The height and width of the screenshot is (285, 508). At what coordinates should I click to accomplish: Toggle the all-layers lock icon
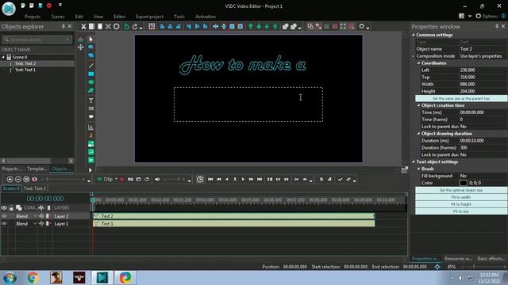click(x=11, y=207)
